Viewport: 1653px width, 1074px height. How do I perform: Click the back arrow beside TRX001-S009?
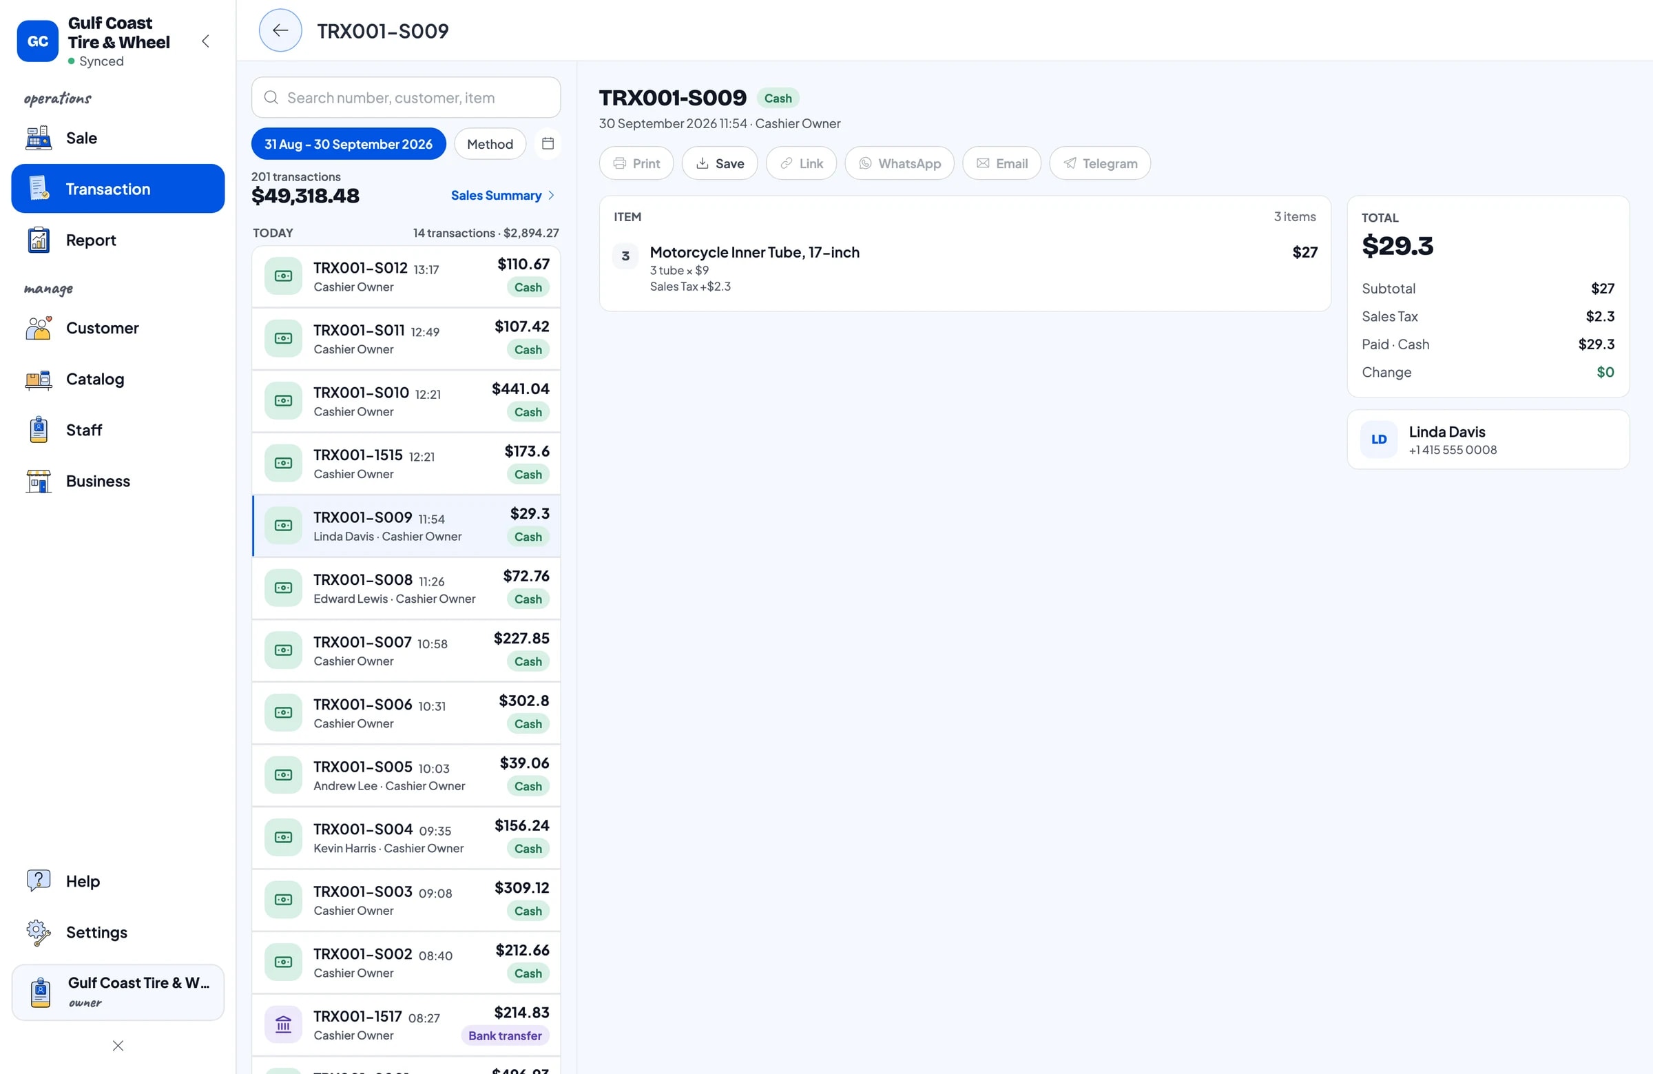tap(280, 30)
